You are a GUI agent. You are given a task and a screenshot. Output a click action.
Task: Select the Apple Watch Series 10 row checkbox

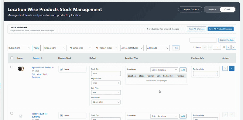coord(12,67)
